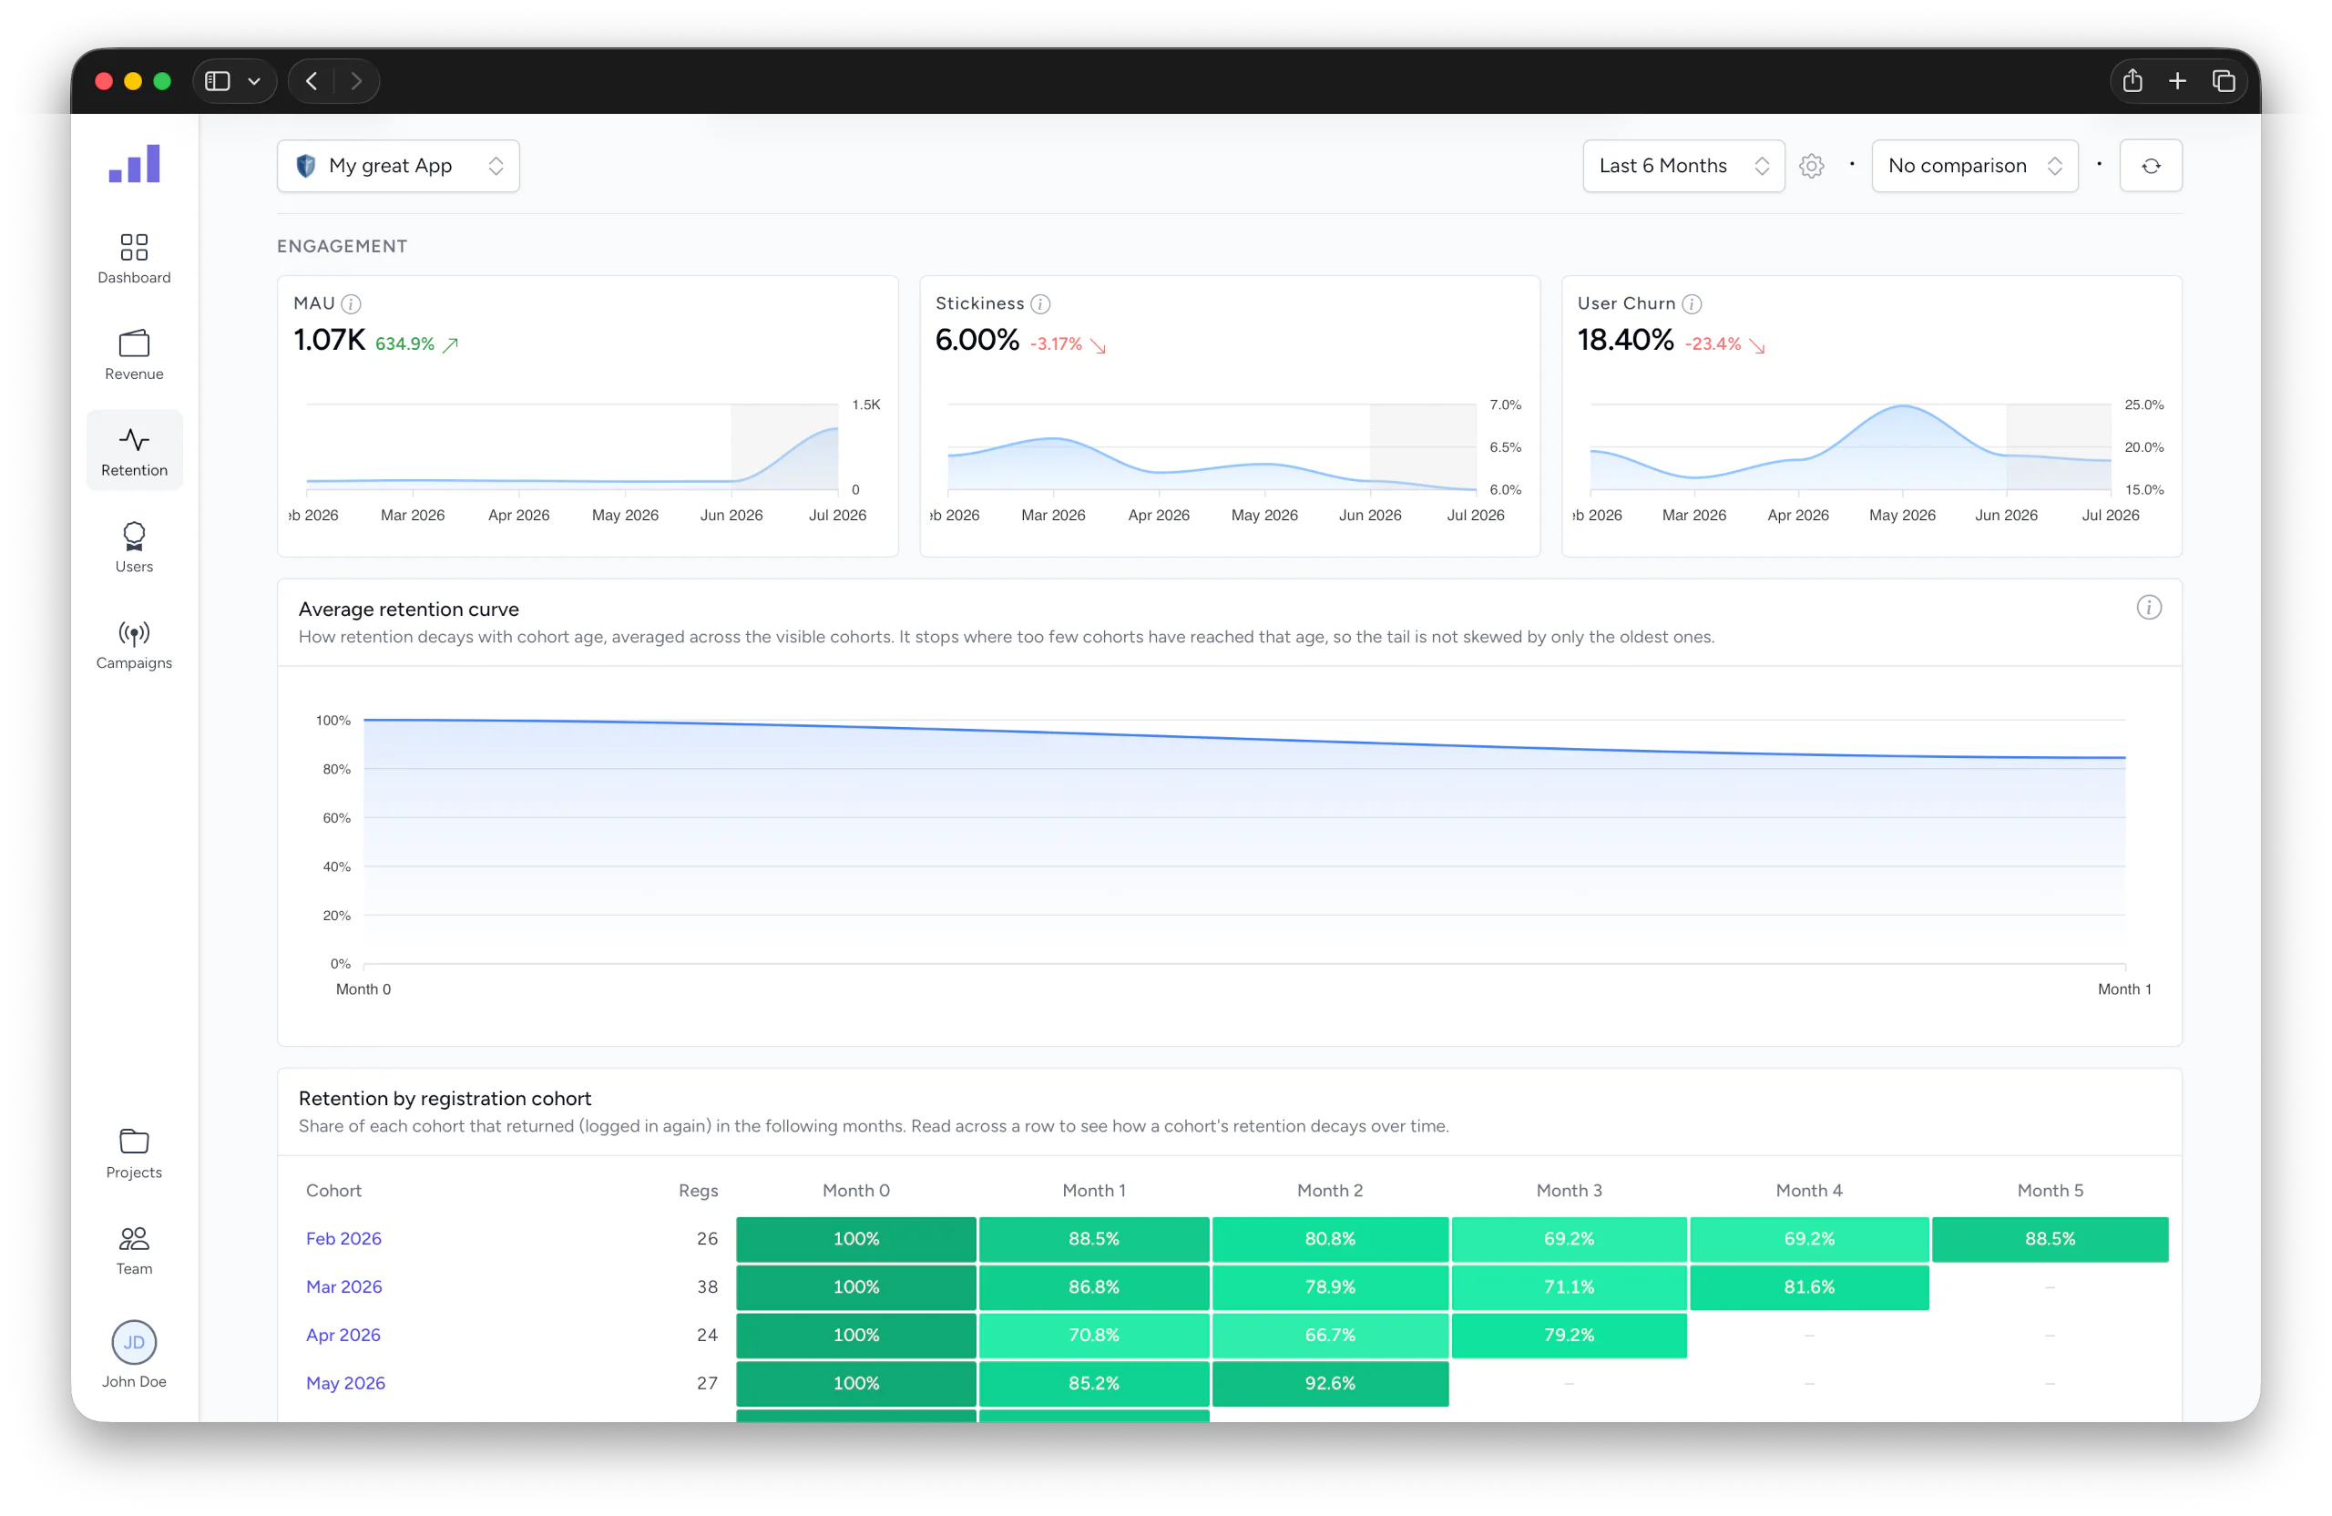Open the Campaigns section

pos(134,644)
